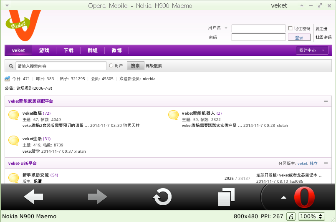Open user liu3085 profile link
Screen dimensions: 336x222
click(x=296, y=181)
